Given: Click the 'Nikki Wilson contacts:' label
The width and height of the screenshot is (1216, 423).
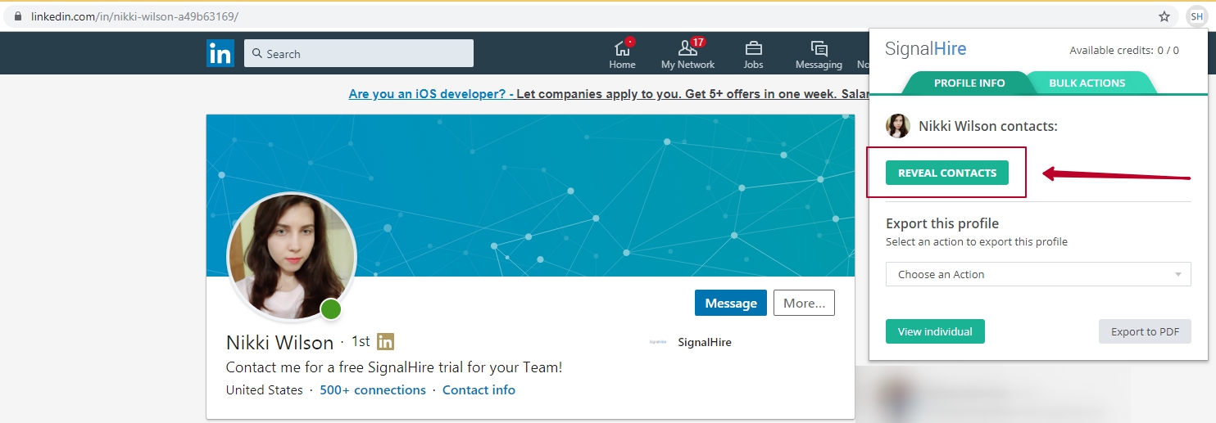Looking at the screenshot, I should point(988,126).
